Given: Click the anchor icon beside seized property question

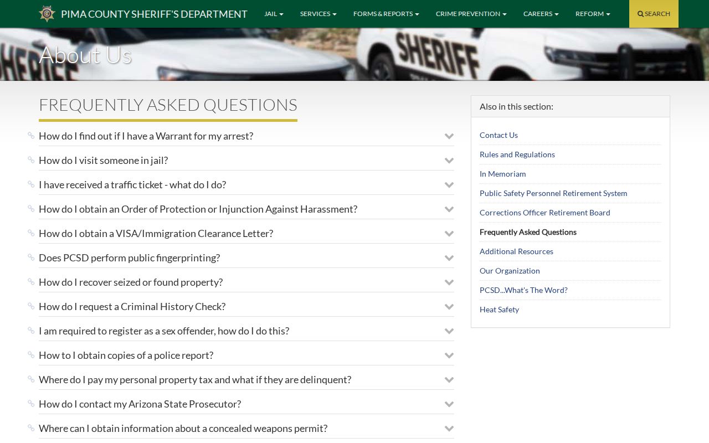Looking at the screenshot, I should tap(31, 282).
